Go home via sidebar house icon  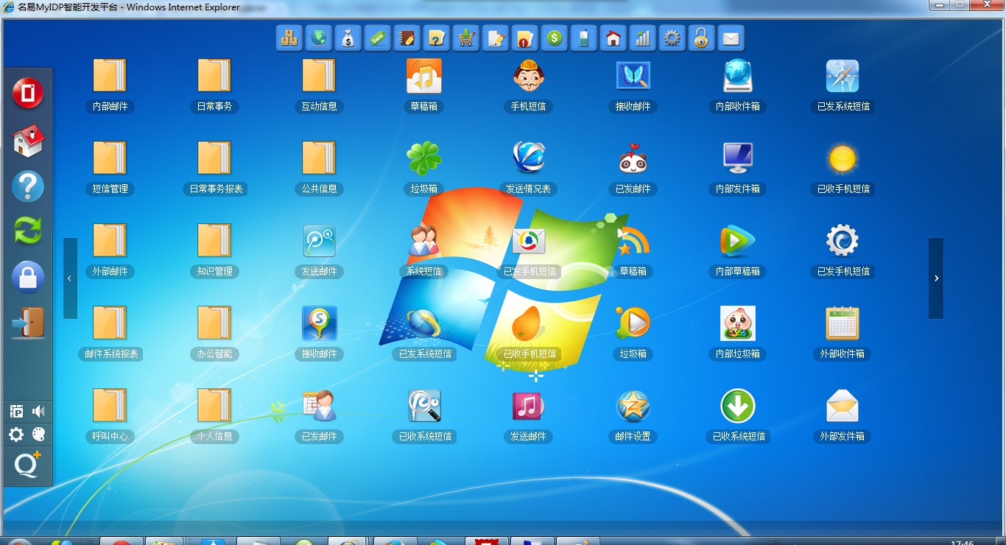point(28,140)
